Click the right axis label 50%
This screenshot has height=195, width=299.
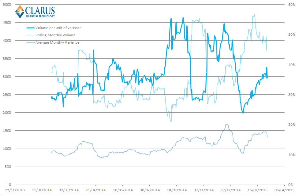click(292, 34)
